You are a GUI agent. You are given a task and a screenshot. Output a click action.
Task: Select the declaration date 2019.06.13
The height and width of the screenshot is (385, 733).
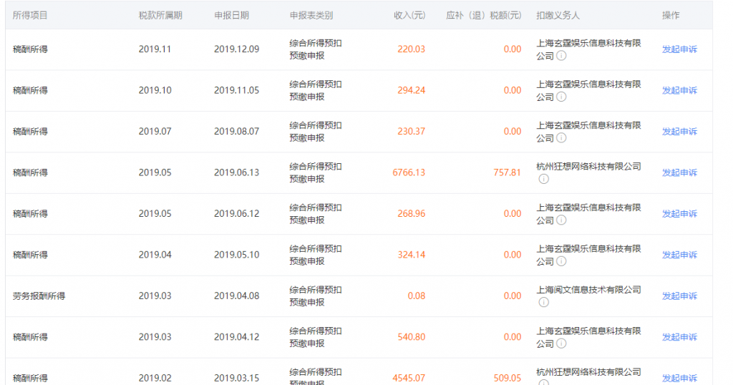pos(236,172)
